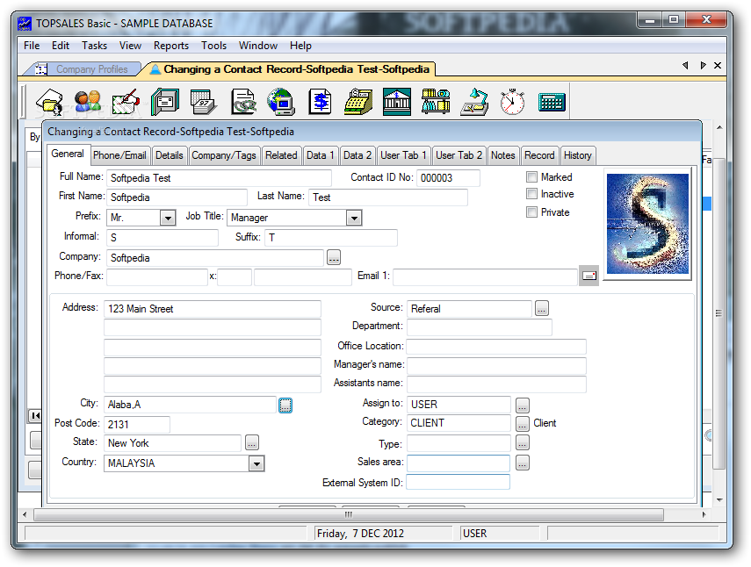
Task: Switch to the Data 1 tab
Action: (x=321, y=155)
